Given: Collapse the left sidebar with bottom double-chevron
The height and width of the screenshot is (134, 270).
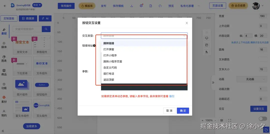Looking at the screenshot, I should point(3,131).
